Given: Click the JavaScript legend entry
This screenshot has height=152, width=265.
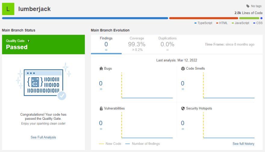Looking at the screenshot, I should [240, 23].
